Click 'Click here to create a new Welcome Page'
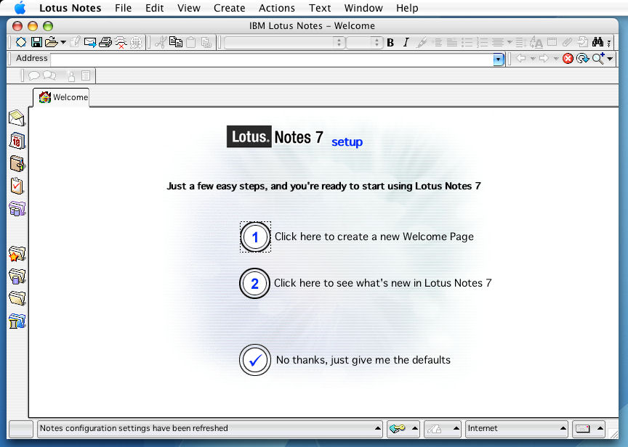The width and height of the screenshot is (628, 447). (x=374, y=237)
